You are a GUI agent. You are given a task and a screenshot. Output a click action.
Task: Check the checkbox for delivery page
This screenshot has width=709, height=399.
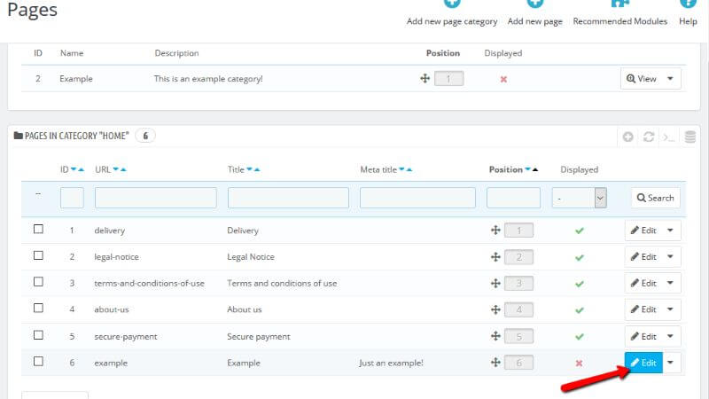[38, 229]
